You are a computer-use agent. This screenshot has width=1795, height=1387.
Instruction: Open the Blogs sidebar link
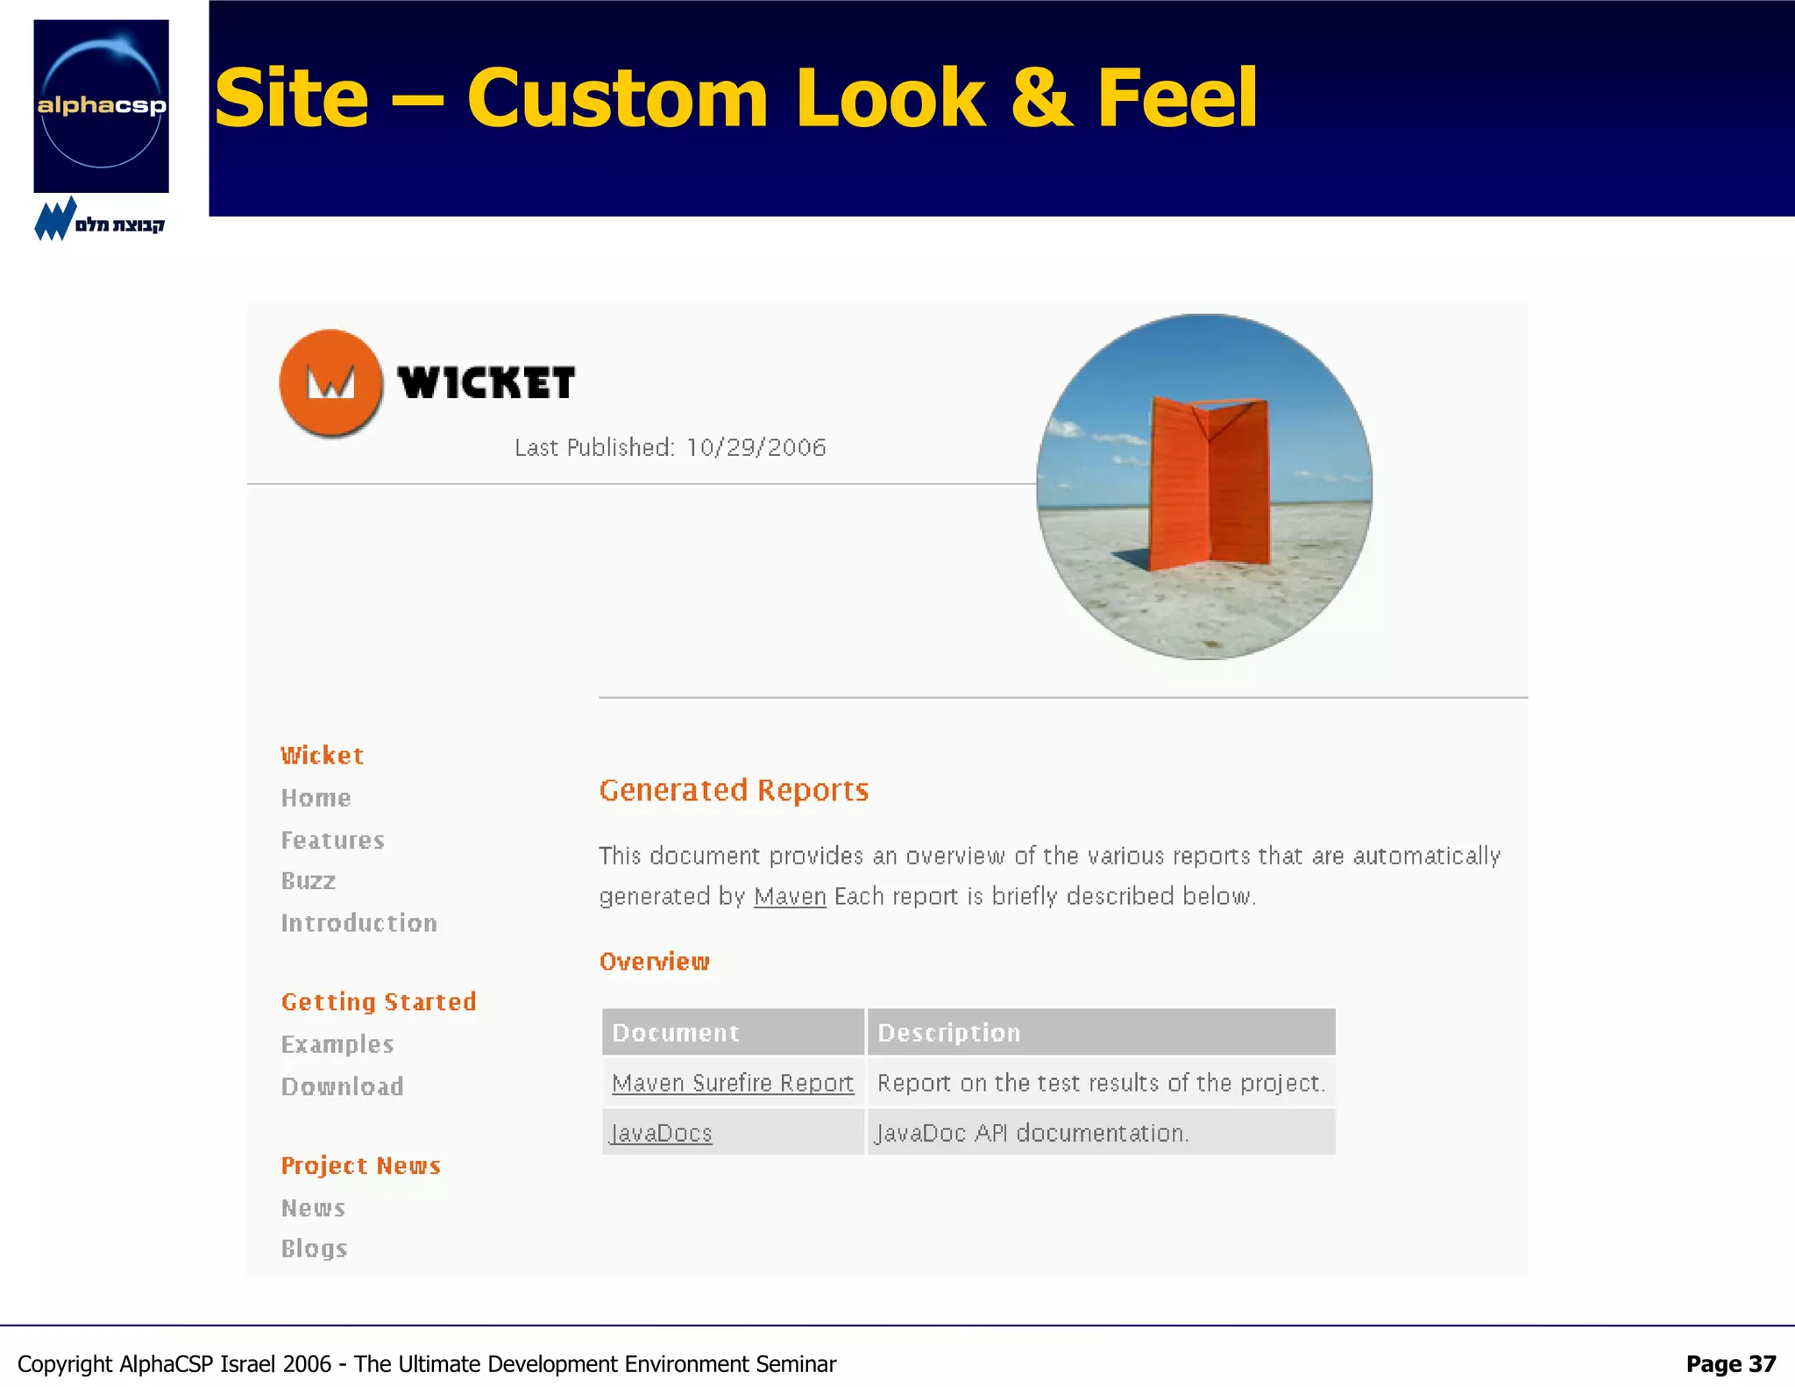tap(314, 1248)
